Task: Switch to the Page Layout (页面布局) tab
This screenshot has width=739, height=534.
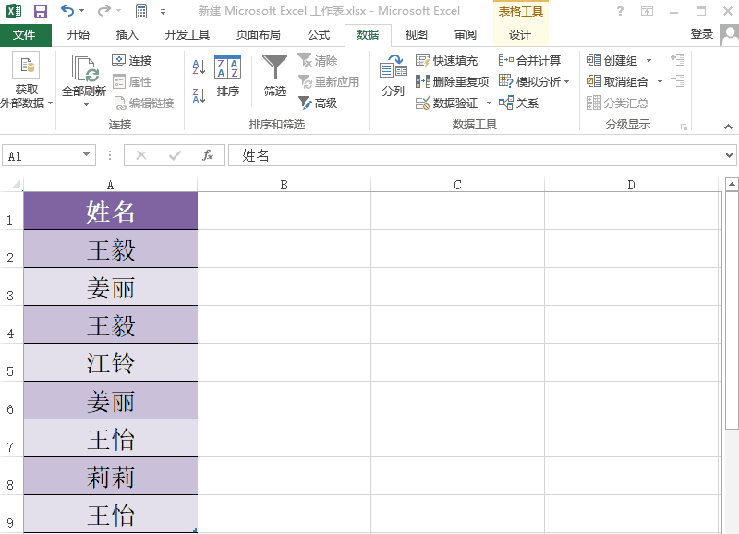Action: [259, 35]
